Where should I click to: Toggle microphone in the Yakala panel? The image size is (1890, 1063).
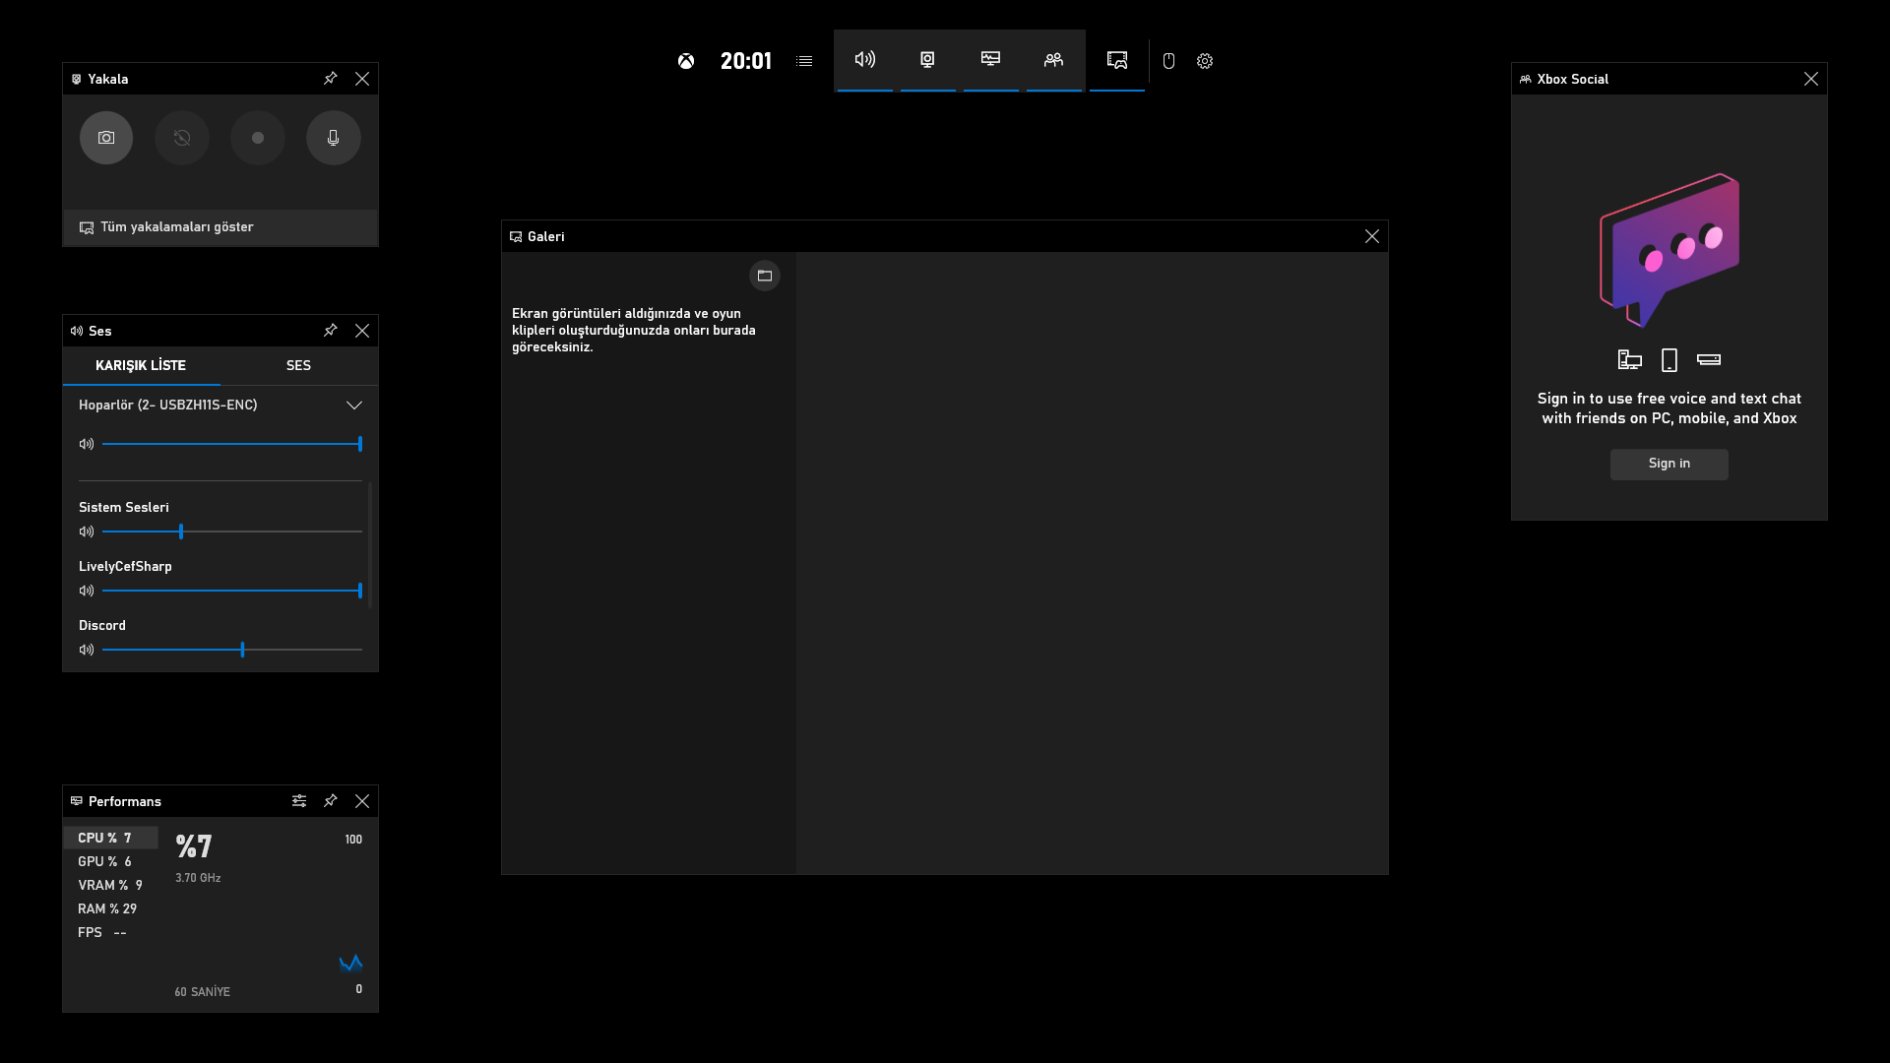[x=334, y=138]
